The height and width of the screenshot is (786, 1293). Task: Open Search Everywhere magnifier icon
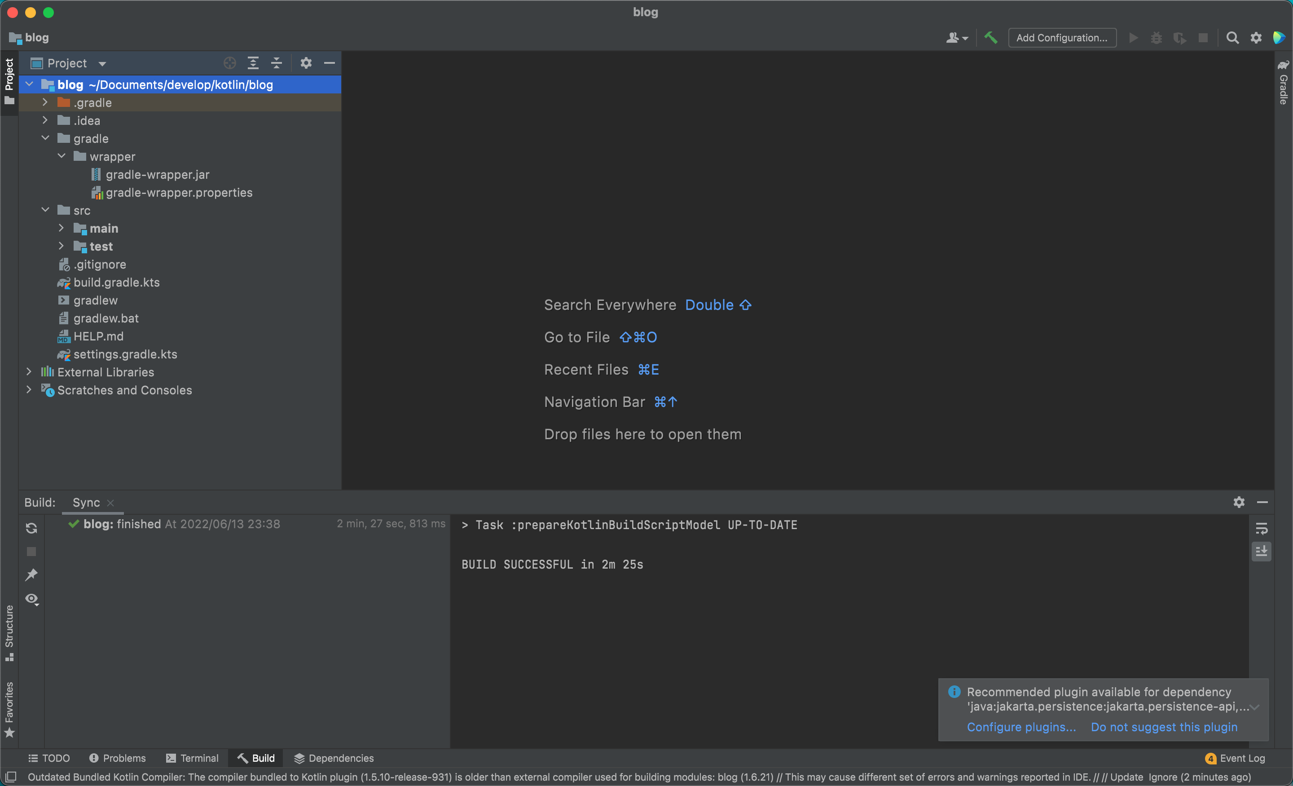click(x=1232, y=38)
